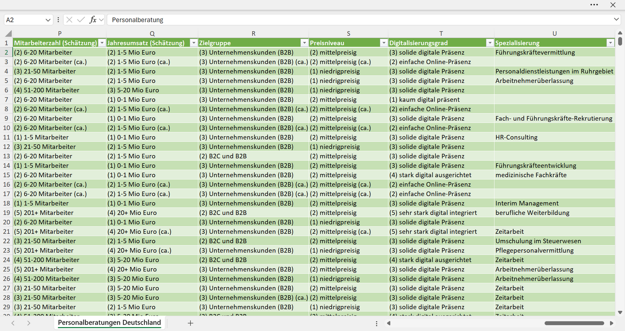Select column U header
This screenshot has width=625, height=331.
(554, 34)
